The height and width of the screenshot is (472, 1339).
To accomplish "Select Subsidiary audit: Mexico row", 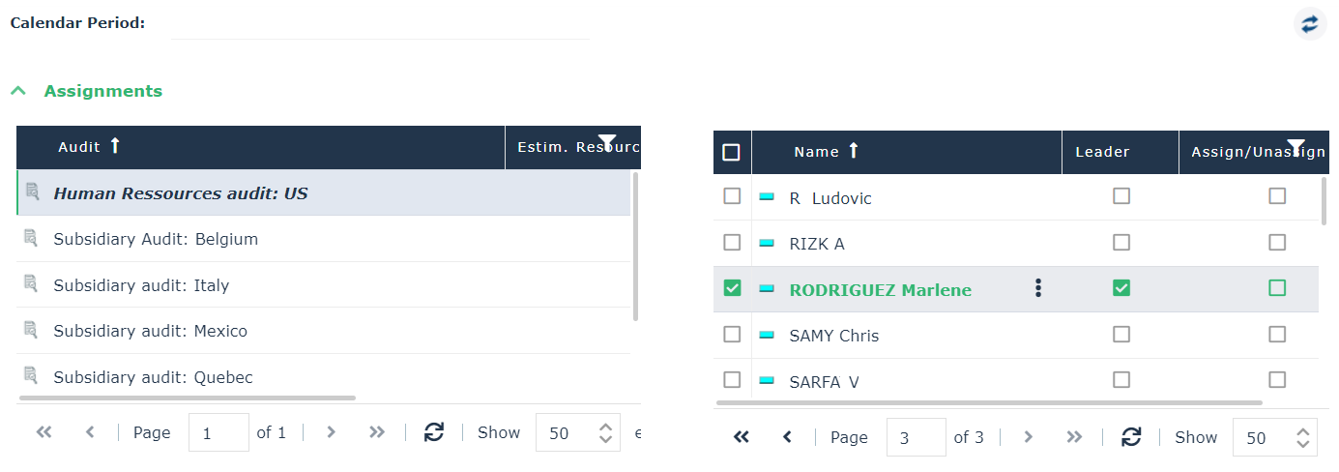I will [151, 331].
